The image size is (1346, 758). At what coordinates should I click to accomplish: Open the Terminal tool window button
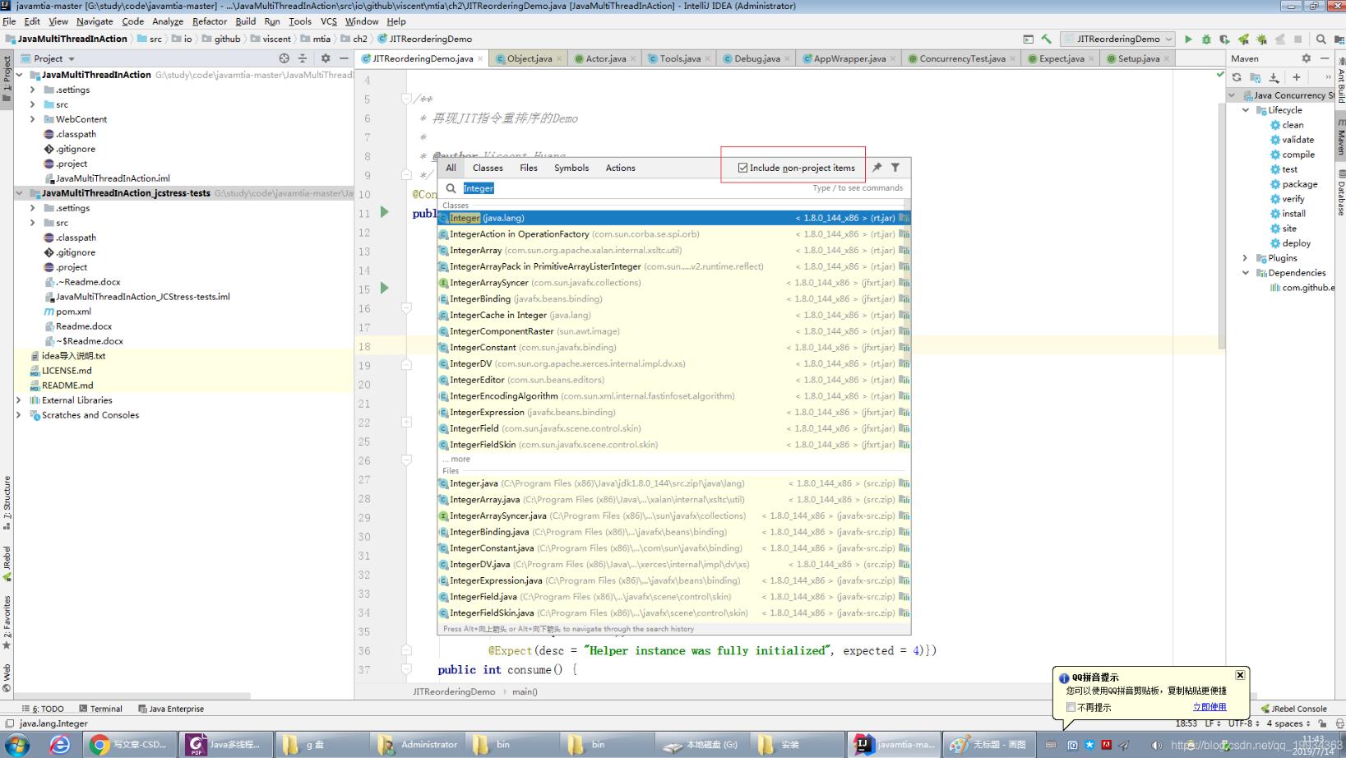click(100, 709)
